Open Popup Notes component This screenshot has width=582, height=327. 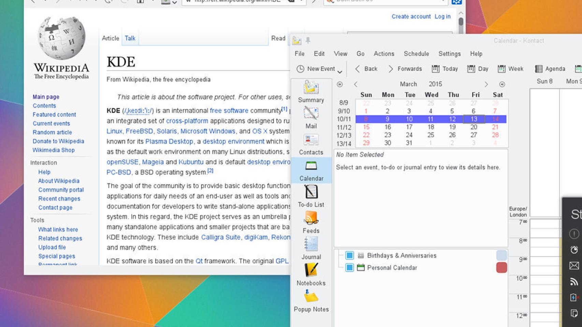[311, 300]
